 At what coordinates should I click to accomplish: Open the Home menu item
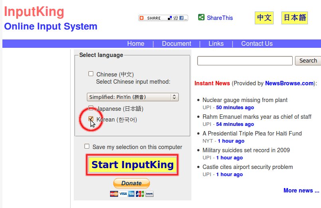click(x=136, y=43)
